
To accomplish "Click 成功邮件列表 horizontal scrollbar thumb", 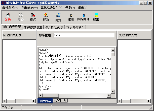I will point(11,101).
